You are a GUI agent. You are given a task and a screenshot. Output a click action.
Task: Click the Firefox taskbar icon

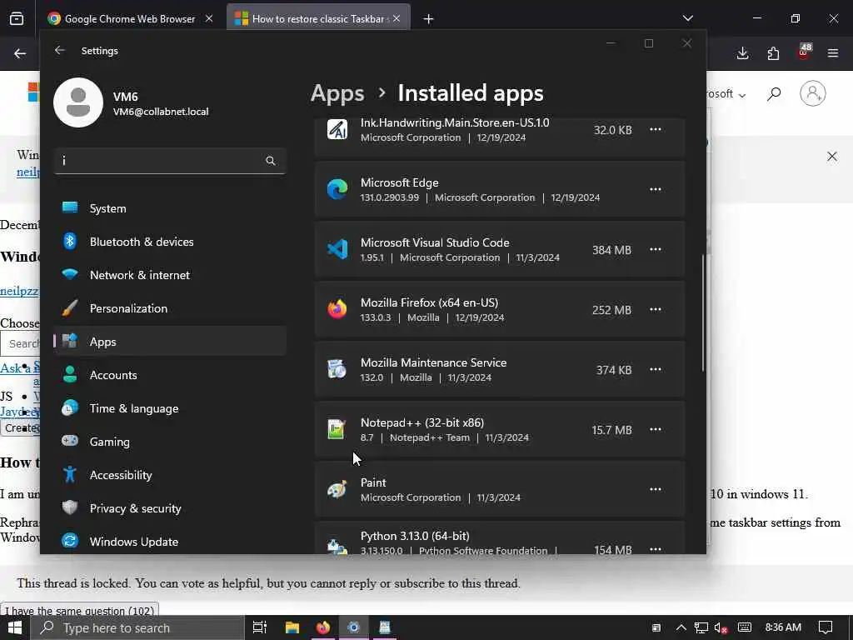tap(323, 627)
